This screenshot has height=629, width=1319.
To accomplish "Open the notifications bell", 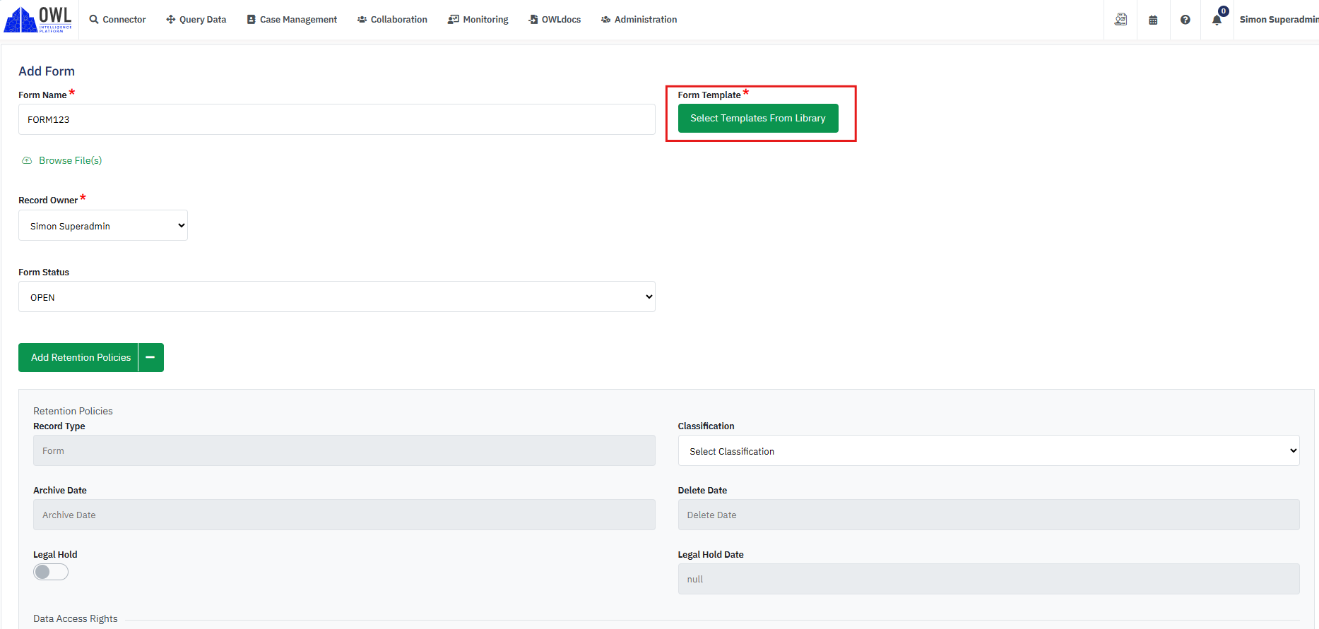I will [x=1217, y=19].
